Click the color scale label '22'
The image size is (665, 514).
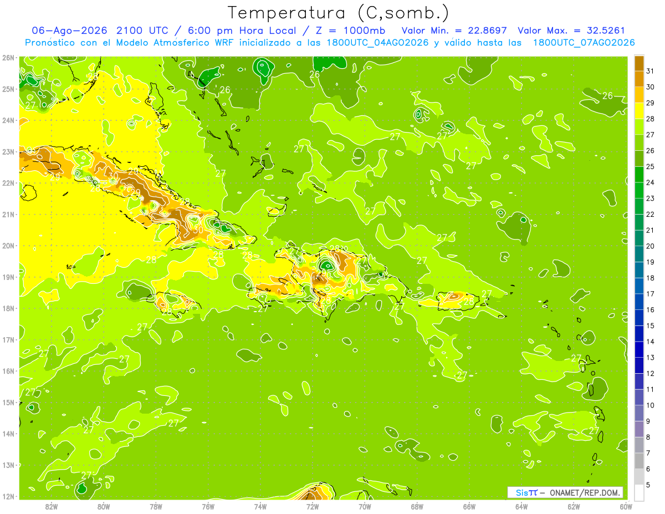(651, 214)
